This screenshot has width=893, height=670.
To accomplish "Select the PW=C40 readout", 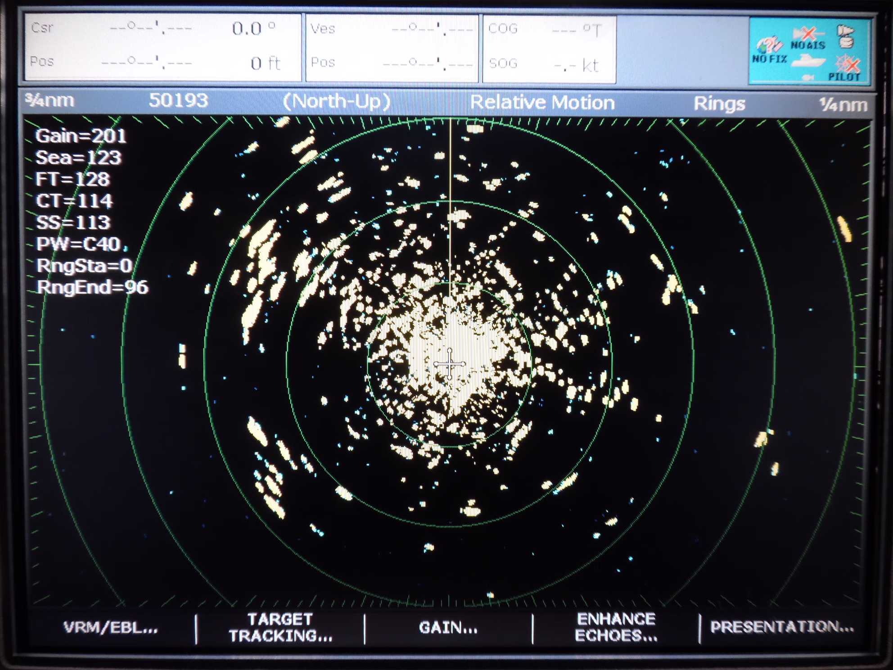I will 79,244.
